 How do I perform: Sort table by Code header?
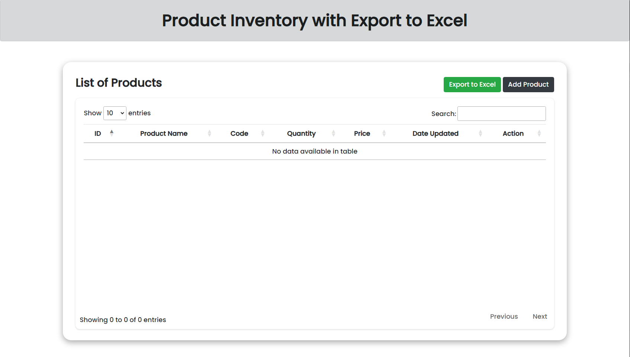(239, 134)
